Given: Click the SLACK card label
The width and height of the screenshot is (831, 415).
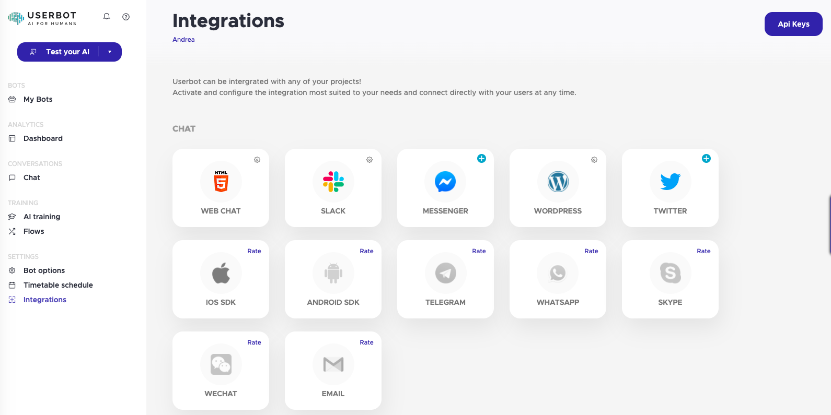Looking at the screenshot, I should coord(333,211).
